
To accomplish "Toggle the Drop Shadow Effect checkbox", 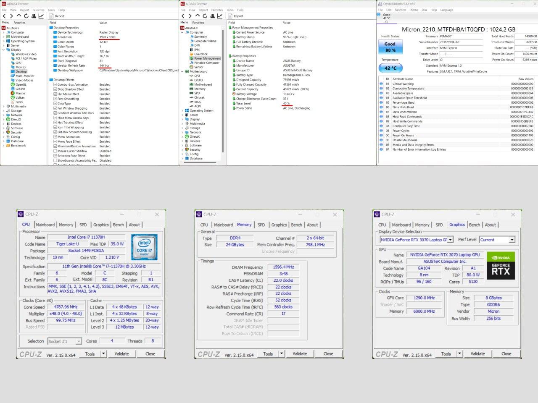I will pos(55,89).
